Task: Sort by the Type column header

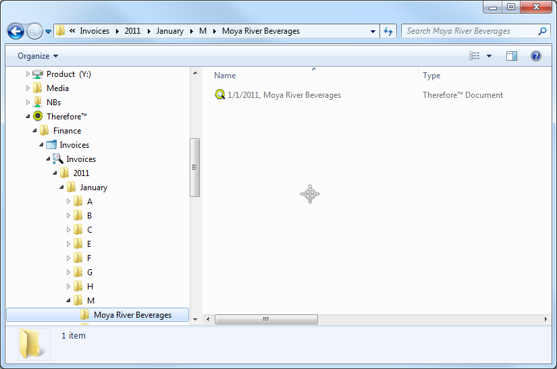Action: tap(431, 76)
